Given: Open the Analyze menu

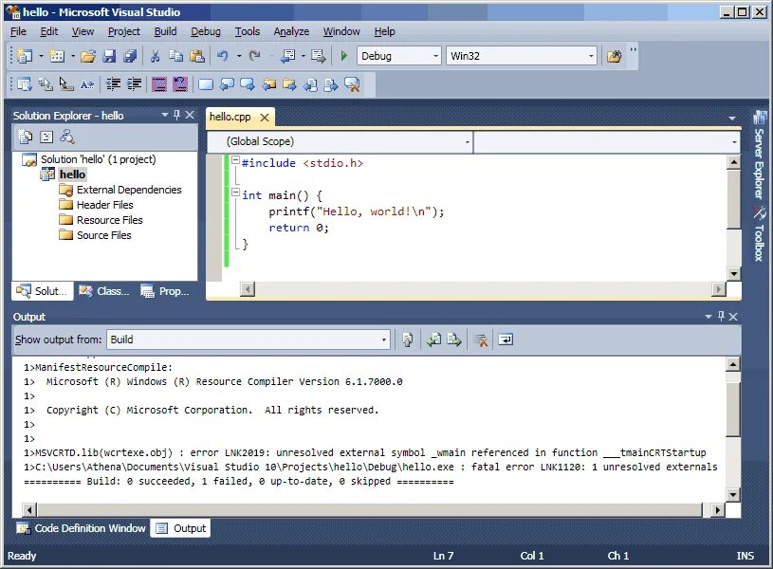Looking at the screenshot, I should pyautogui.click(x=291, y=31).
